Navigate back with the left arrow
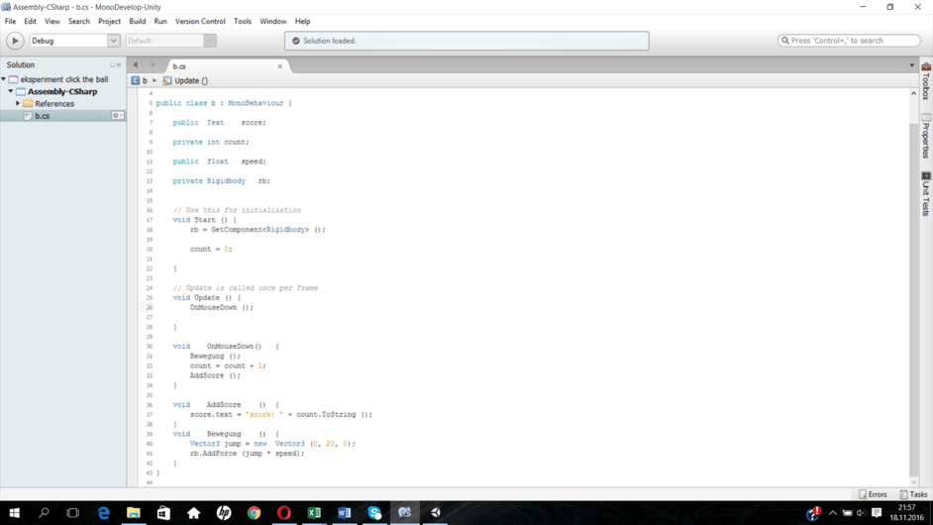The width and height of the screenshot is (933, 525). coord(136,64)
